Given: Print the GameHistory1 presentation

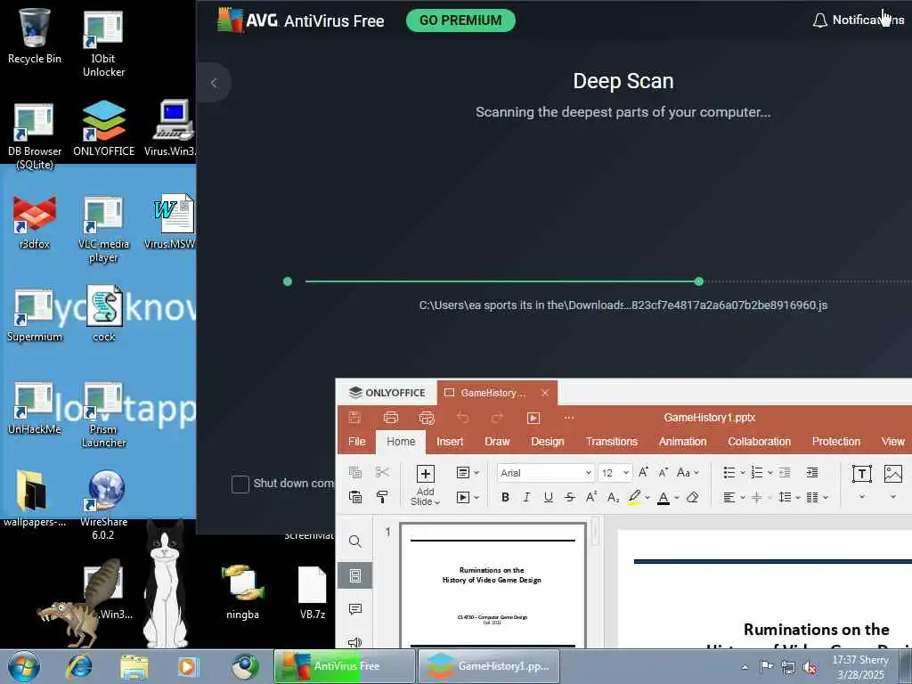Looking at the screenshot, I should (391, 418).
